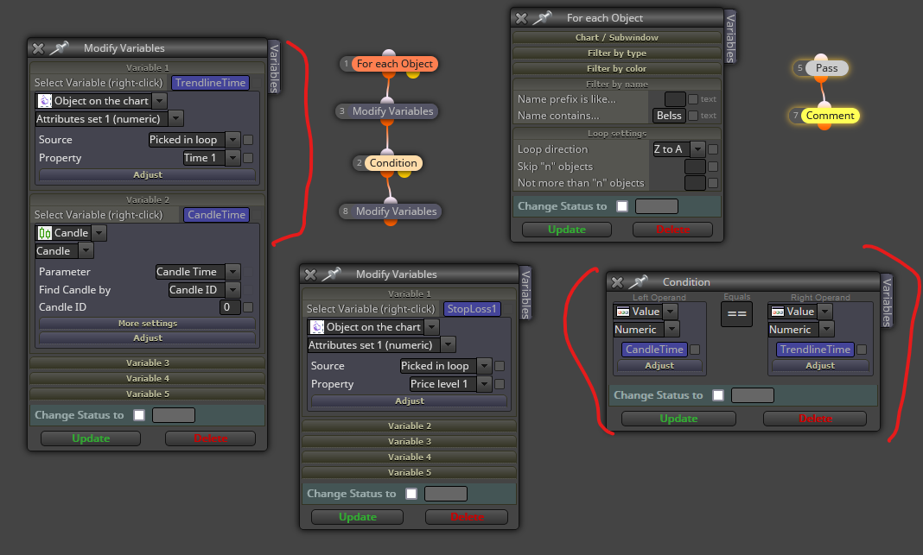The height and width of the screenshot is (555, 923).
Task: Click the TrendlineTime variable selector in Variable 1
Action: [210, 83]
